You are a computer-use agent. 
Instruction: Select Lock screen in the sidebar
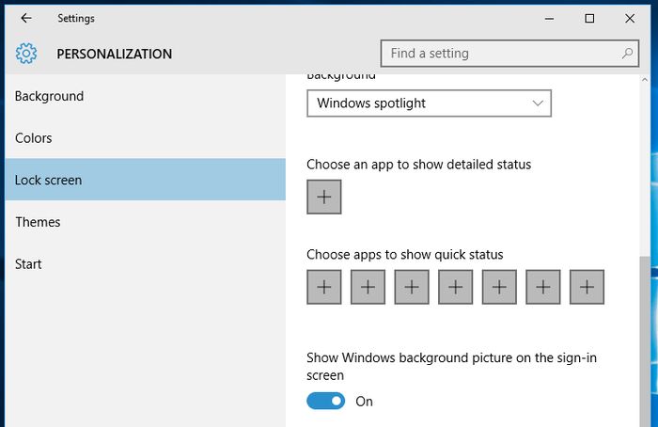tap(49, 180)
